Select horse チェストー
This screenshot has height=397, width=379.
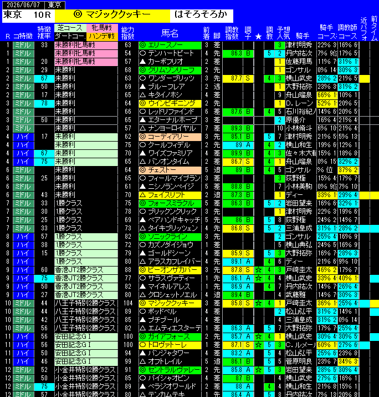[170, 170]
